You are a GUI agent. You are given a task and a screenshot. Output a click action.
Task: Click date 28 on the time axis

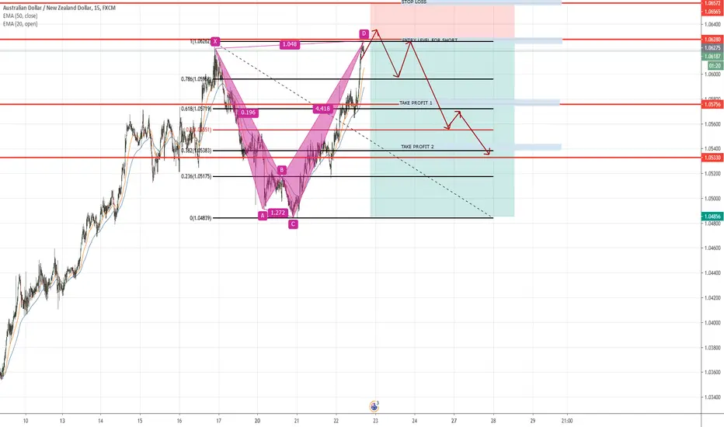[493, 421]
